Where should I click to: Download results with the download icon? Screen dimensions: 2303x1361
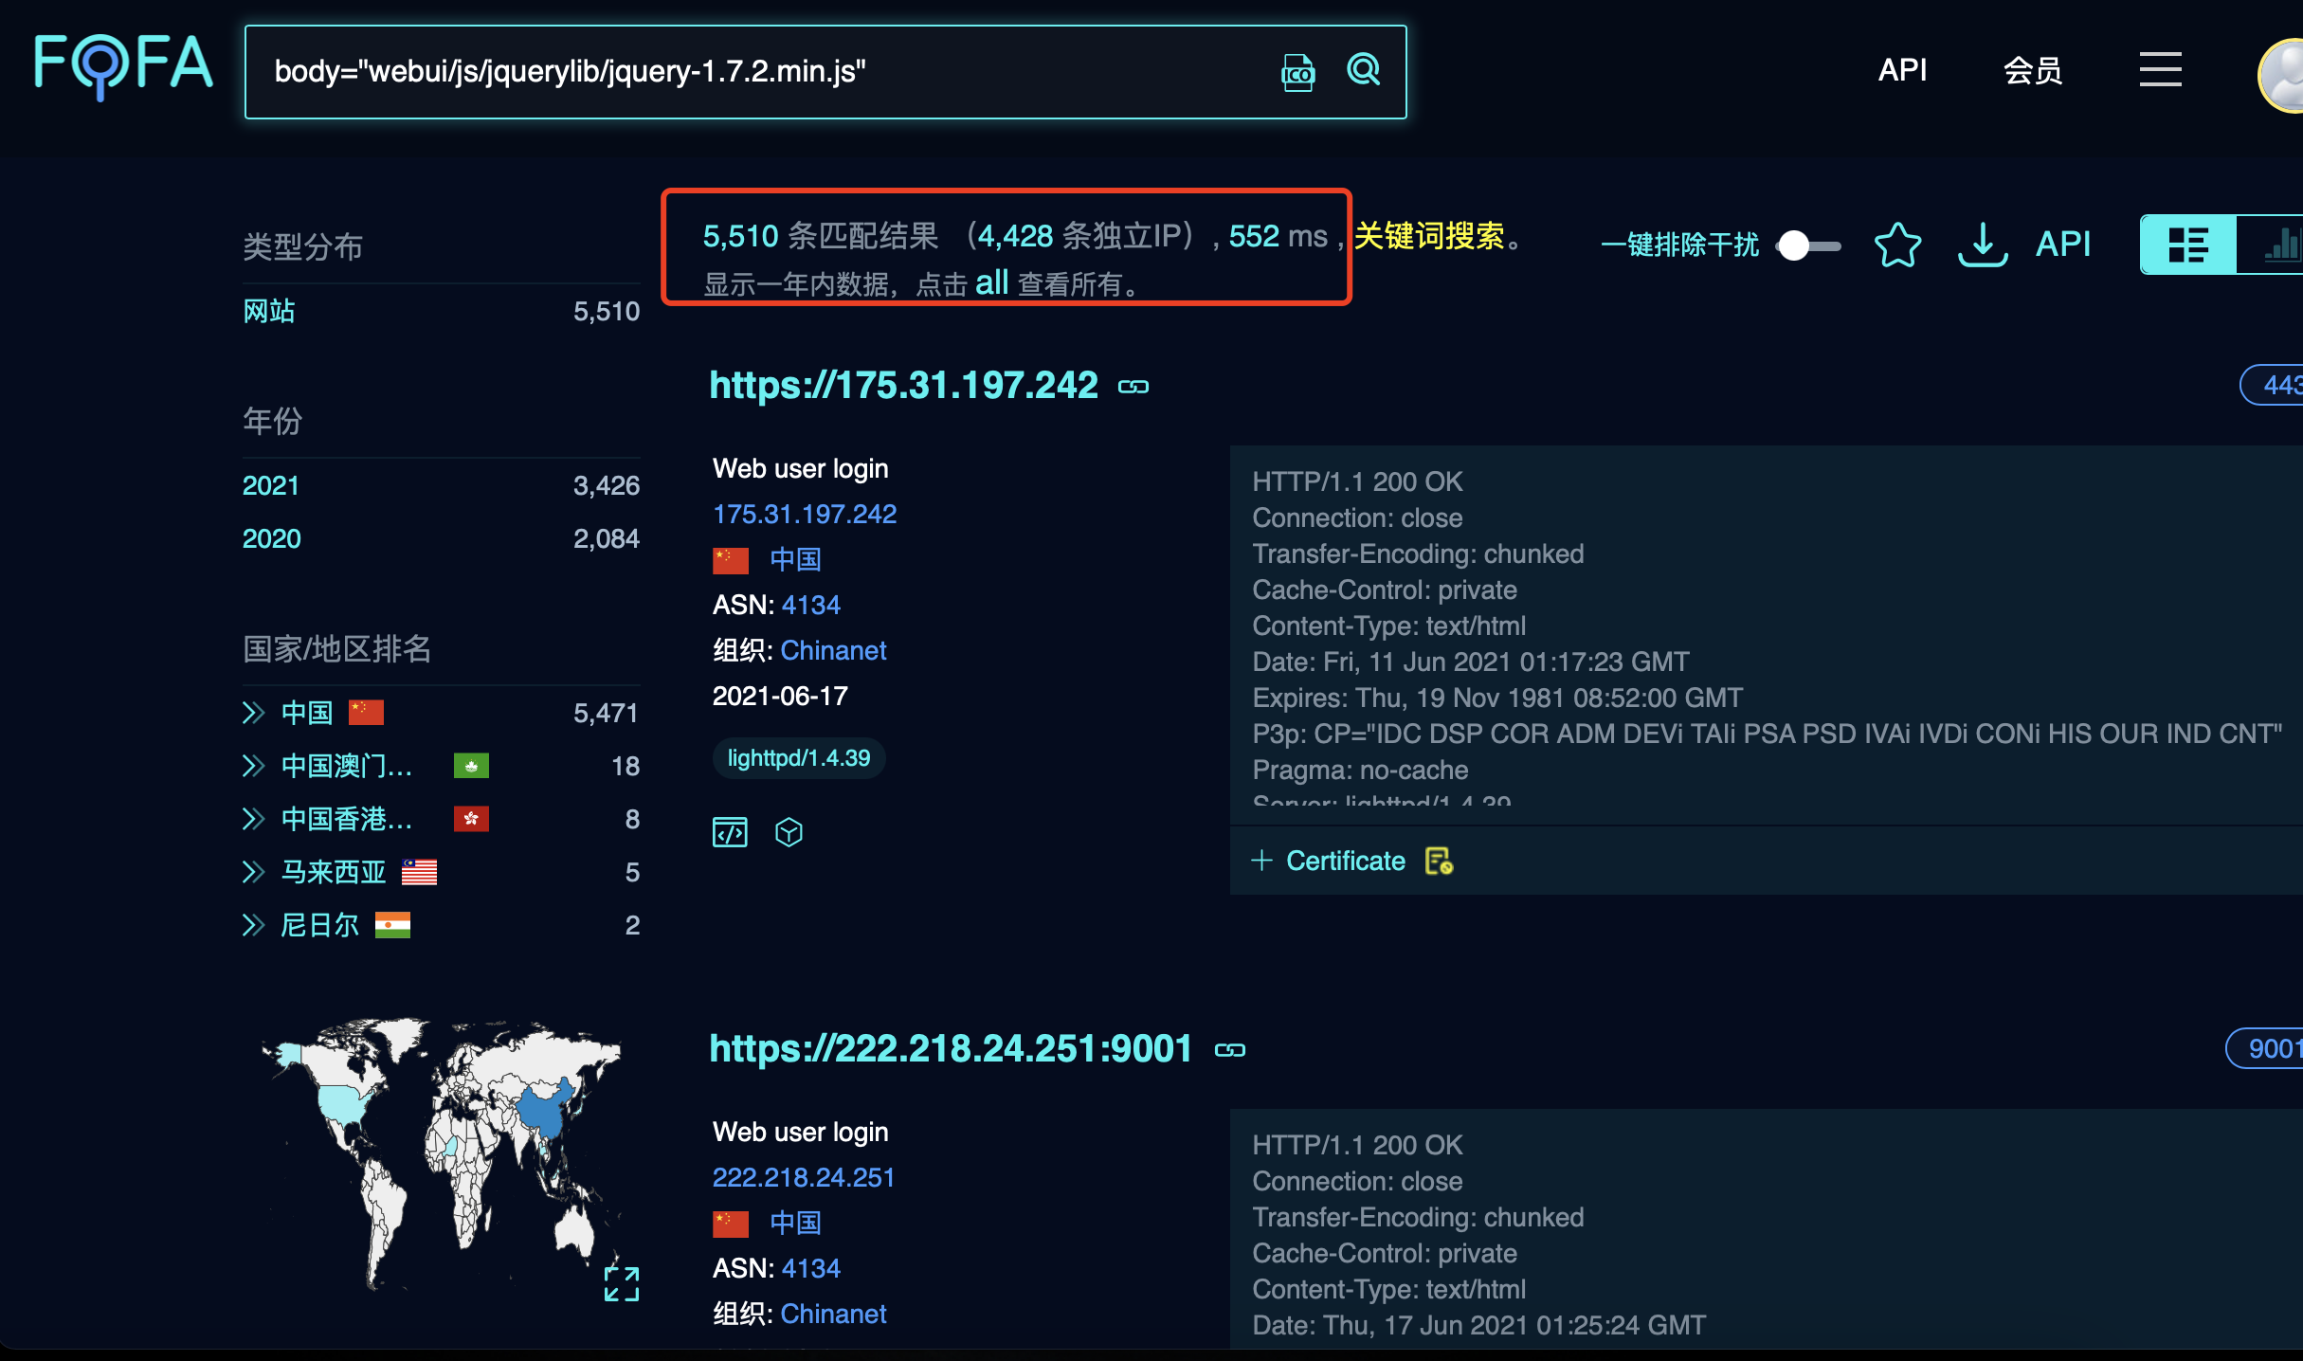(1983, 245)
